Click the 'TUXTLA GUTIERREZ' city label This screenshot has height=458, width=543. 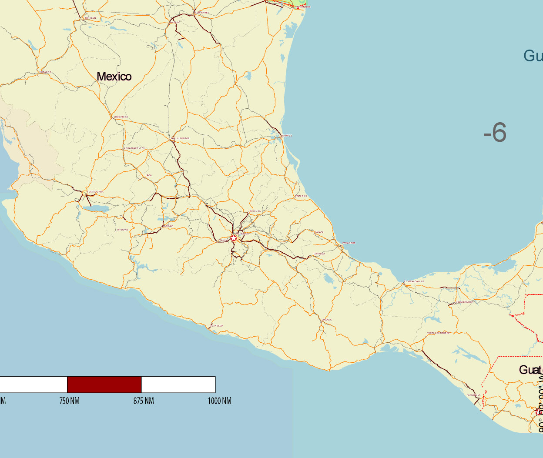tap(439, 333)
